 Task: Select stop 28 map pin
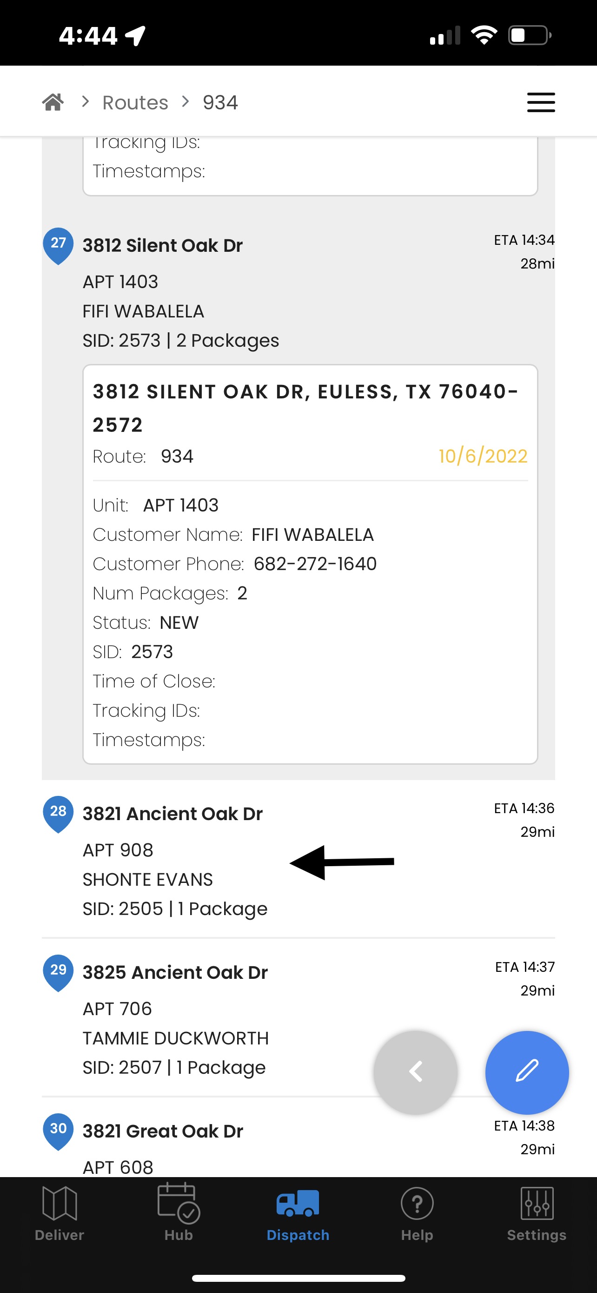pyautogui.click(x=58, y=814)
